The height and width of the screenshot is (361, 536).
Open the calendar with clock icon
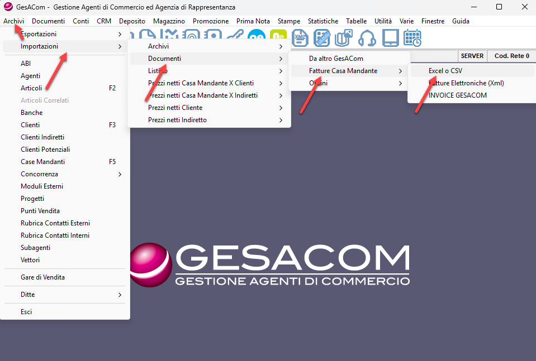click(412, 38)
